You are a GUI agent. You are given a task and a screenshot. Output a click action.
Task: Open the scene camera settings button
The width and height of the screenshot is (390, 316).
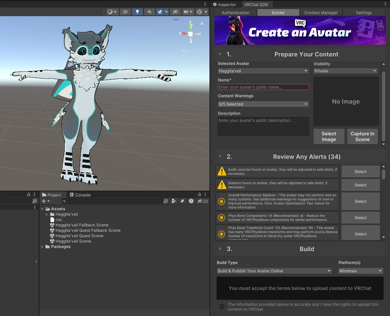coord(188,12)
